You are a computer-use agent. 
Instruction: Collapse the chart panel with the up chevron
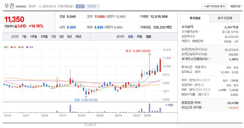click(90, 124)
